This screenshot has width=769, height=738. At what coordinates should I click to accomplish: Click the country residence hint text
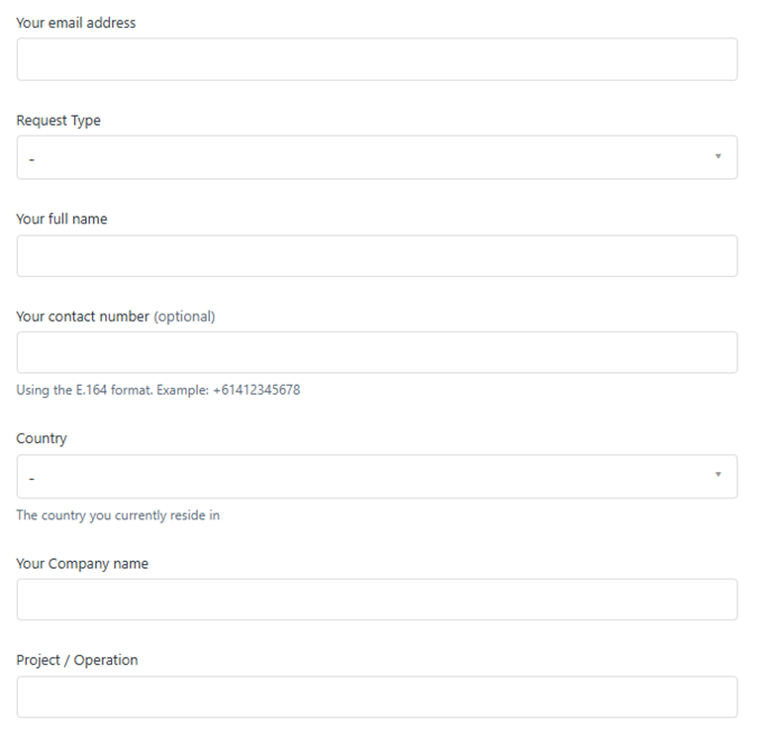pos(118,515)
